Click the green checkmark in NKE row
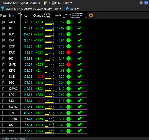Viewport: 149px width, 140px height. click(80, 76)
